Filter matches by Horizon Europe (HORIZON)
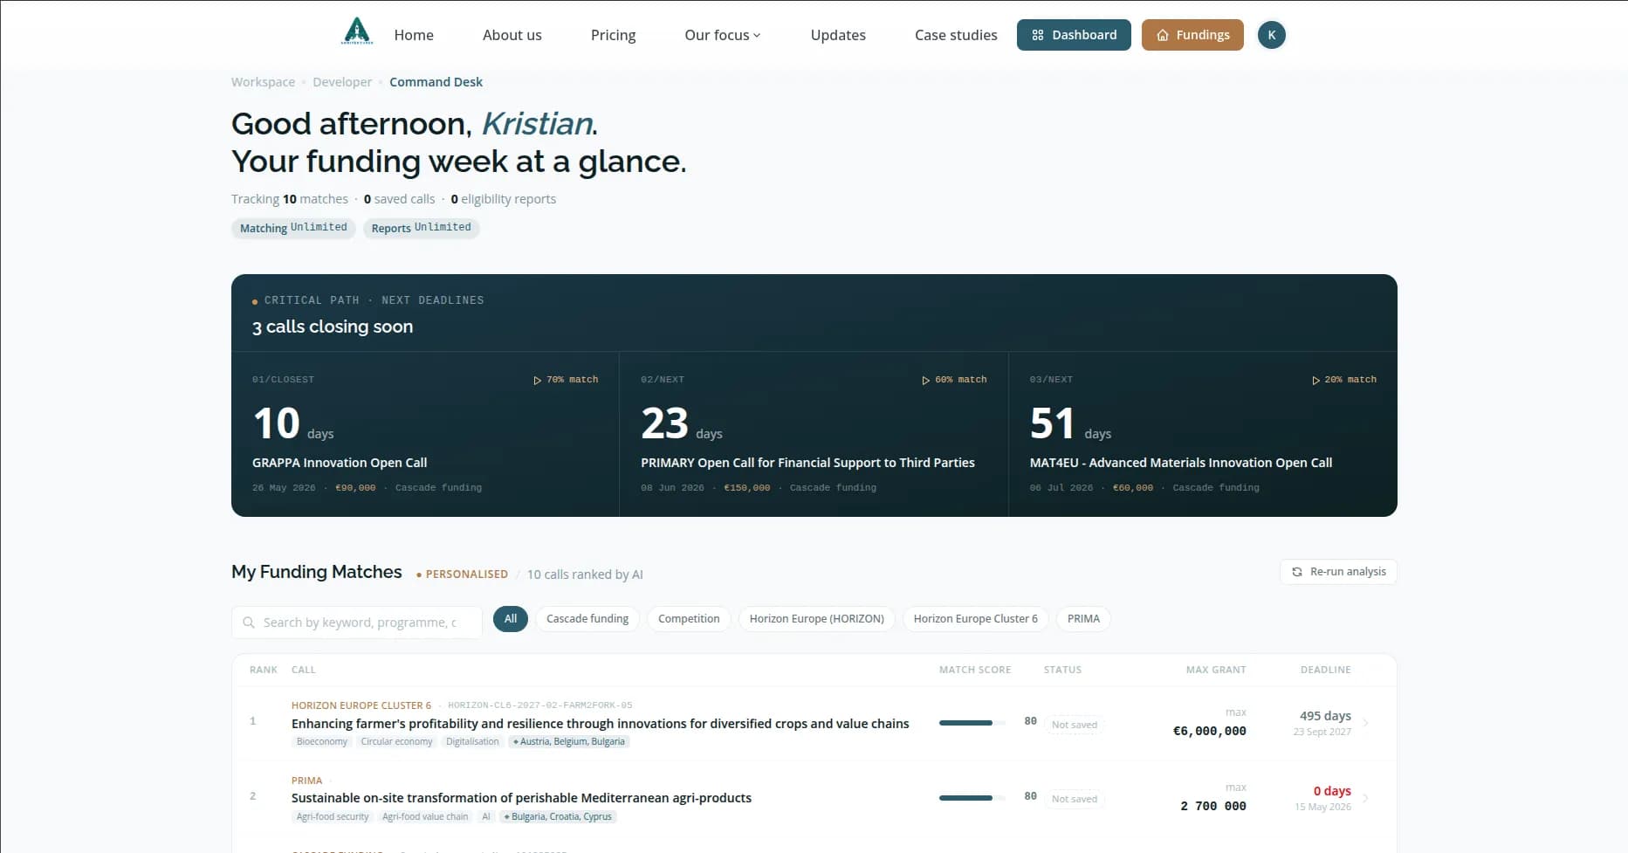Viewport: 1628px width, 853px height. click(x=817, y=619)
